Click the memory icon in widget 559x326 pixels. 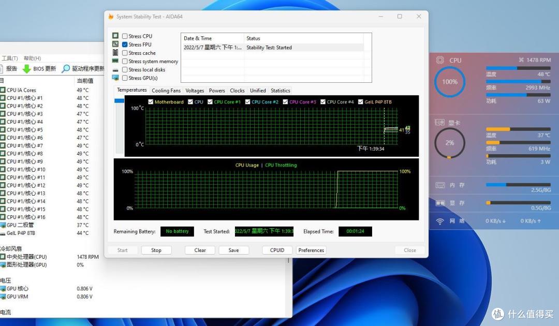[x=440, y=185]
